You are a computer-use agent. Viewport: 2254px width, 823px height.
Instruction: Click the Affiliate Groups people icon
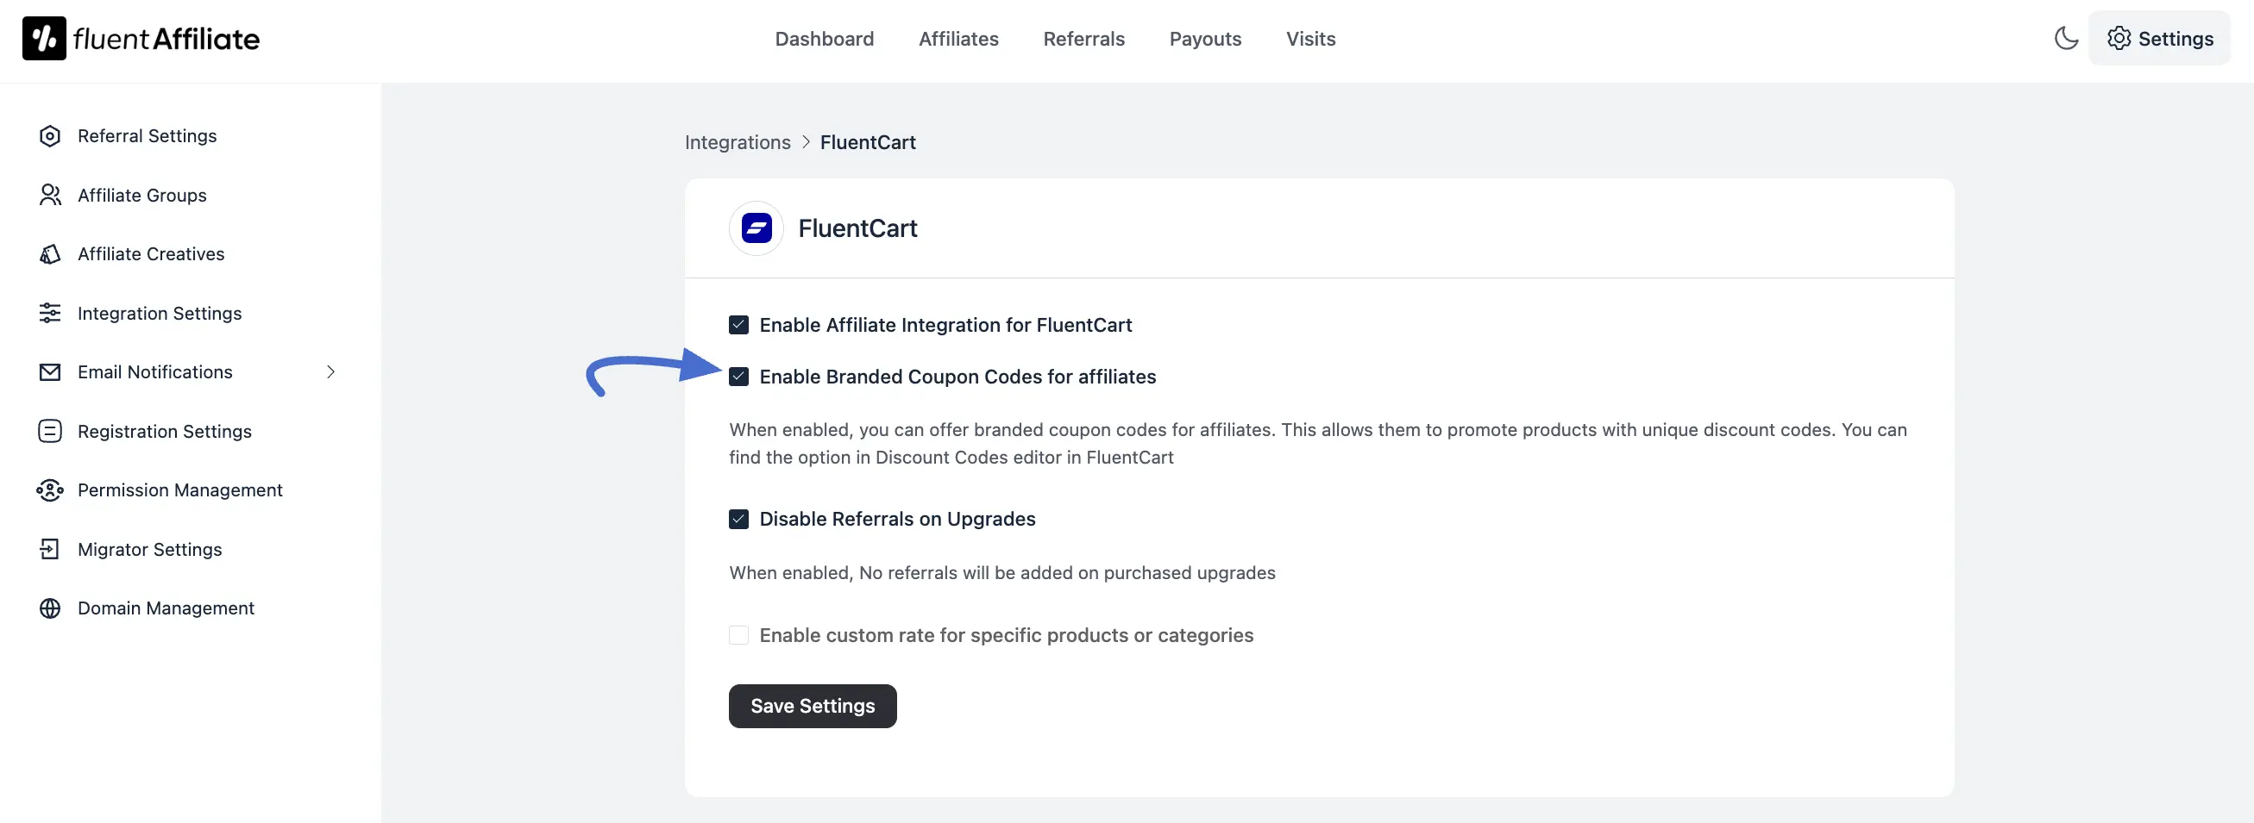(50, 195)
